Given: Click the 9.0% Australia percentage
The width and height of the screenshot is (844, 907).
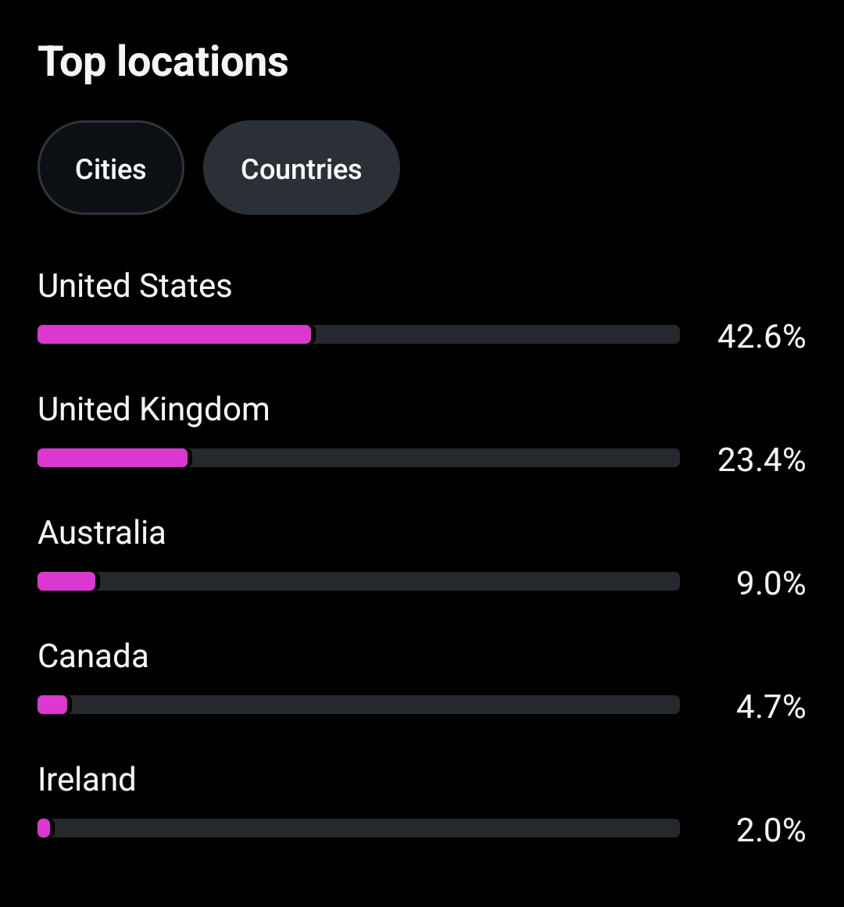Looking at the screenshot, I should (x=771, y=584).
